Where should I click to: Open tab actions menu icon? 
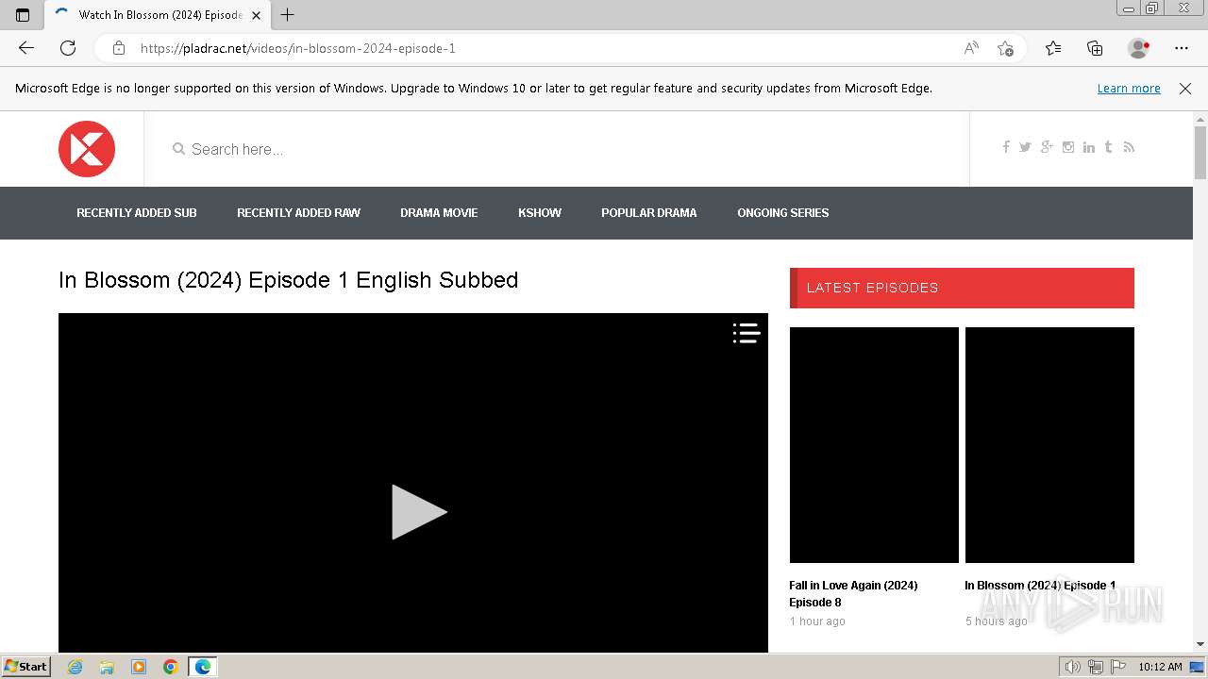[23, 15]
